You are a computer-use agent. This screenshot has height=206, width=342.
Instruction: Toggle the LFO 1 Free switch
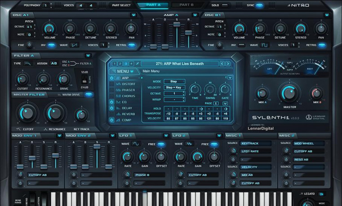(161, 144)
